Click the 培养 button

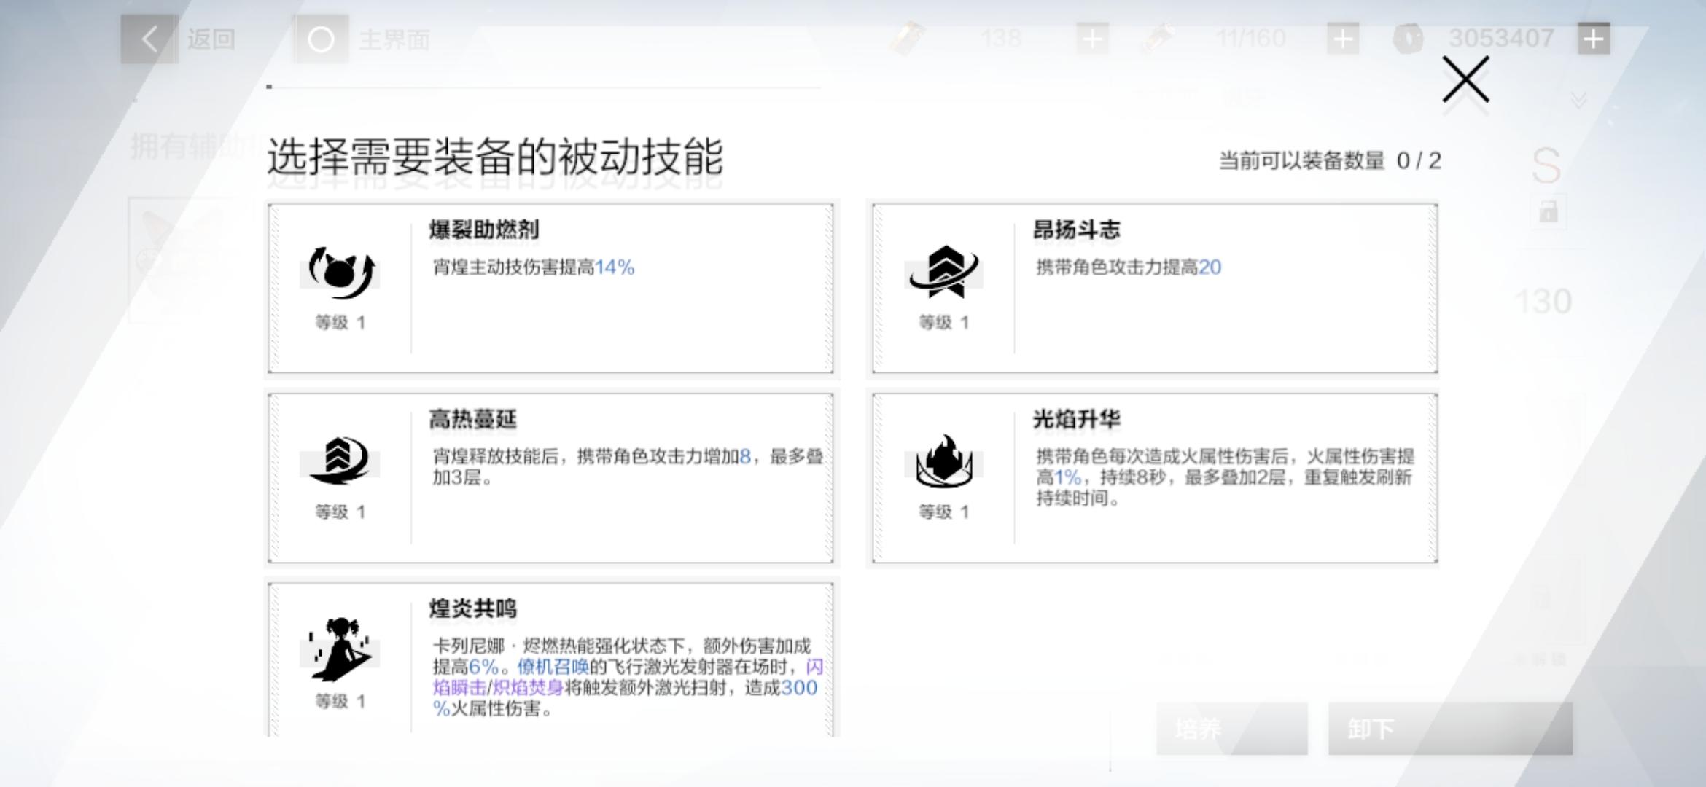tap(1232, 729)
